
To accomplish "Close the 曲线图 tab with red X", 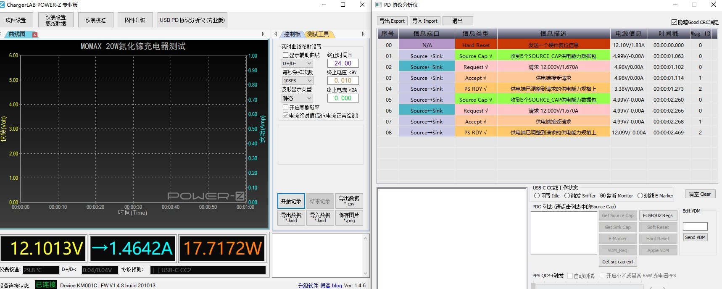I will [35, 34].
